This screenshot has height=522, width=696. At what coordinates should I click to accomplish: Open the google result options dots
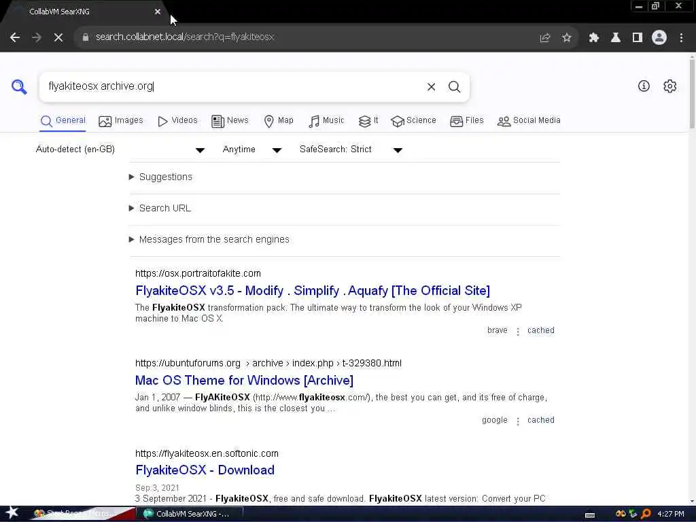pos(517,421)
